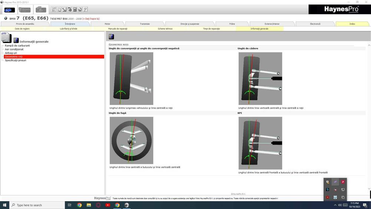
Task: Click the info icon above Geometrie roți
Action: pos(111,36)
